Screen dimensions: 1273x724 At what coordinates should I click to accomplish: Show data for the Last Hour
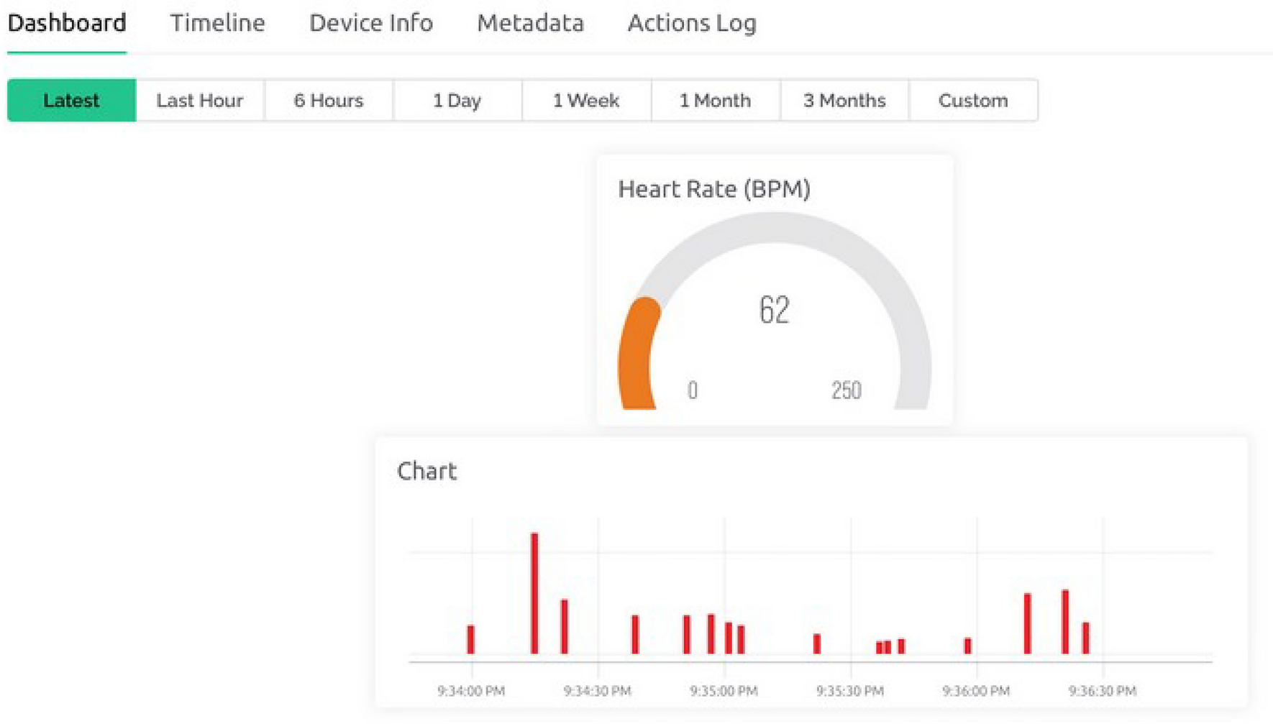[200, 101]
